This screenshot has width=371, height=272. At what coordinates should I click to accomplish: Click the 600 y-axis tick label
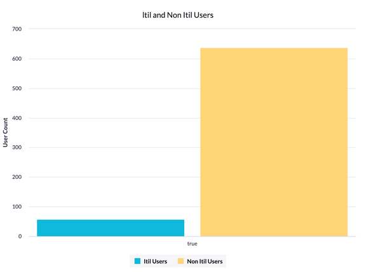pyautogui.click(x=17, y=59)
